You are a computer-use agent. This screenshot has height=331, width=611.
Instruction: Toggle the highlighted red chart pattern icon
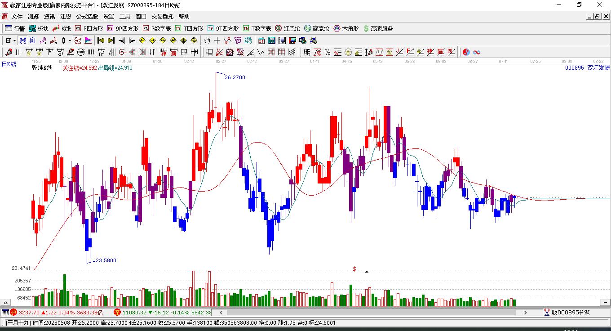78,40
